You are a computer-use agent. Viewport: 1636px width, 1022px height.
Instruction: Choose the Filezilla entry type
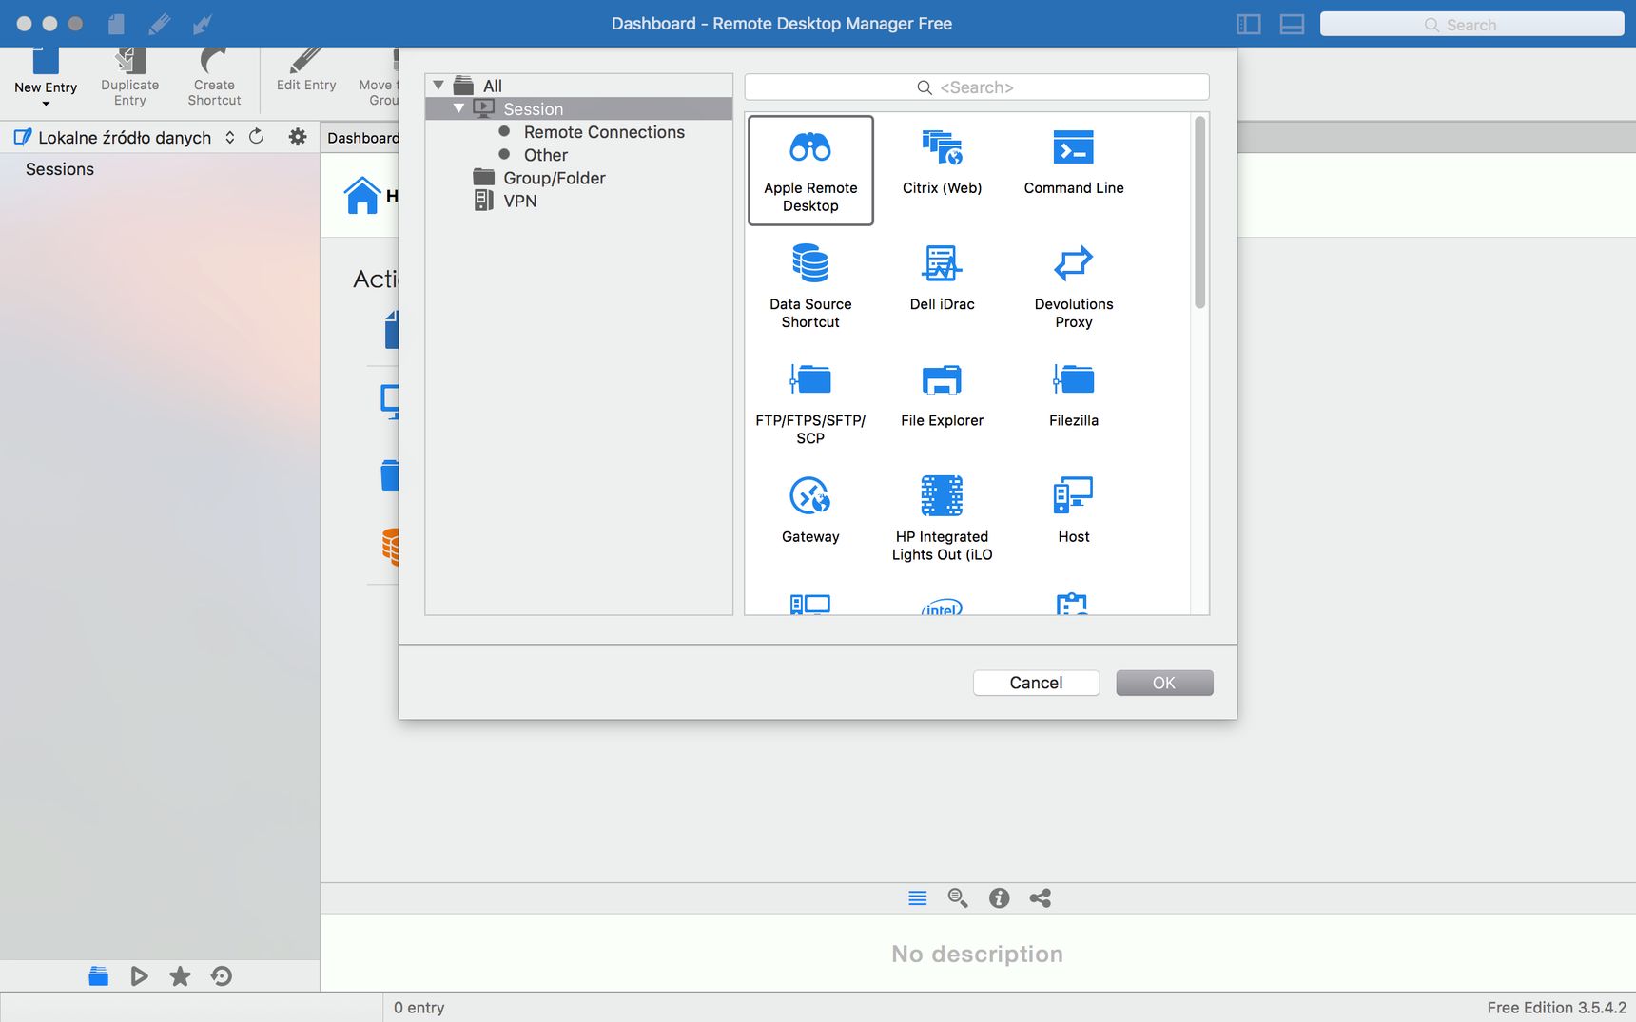(1074, 395)
